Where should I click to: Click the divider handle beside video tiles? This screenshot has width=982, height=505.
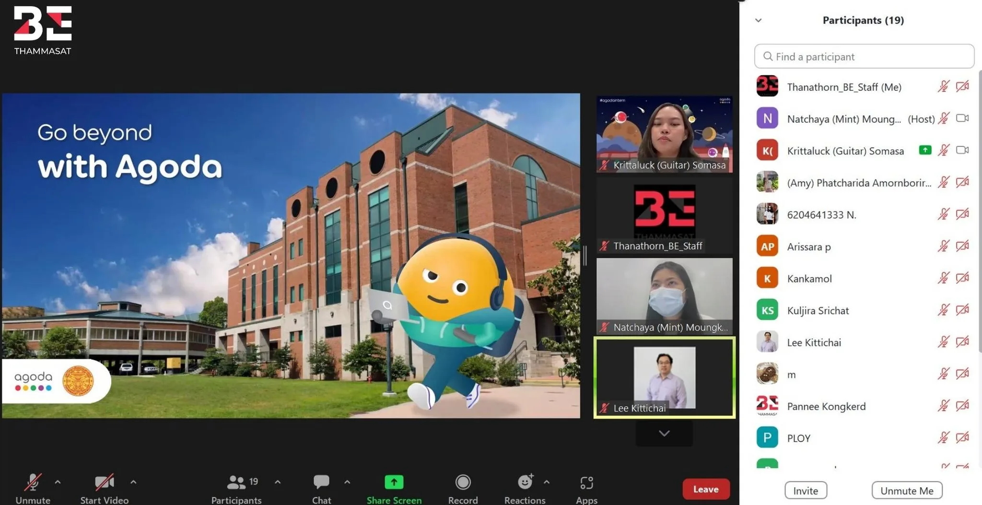(585, 256)
